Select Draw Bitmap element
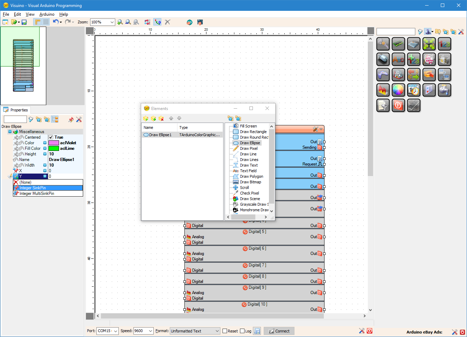This screenshot has width=467, height=337. (x=250, y=182)
